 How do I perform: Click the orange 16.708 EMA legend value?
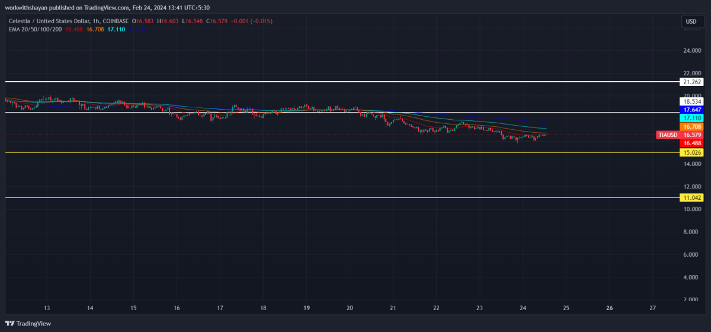95,28
